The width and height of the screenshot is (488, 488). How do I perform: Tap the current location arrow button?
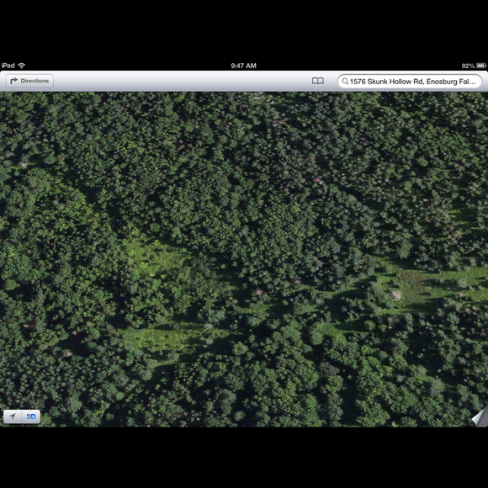13,416
